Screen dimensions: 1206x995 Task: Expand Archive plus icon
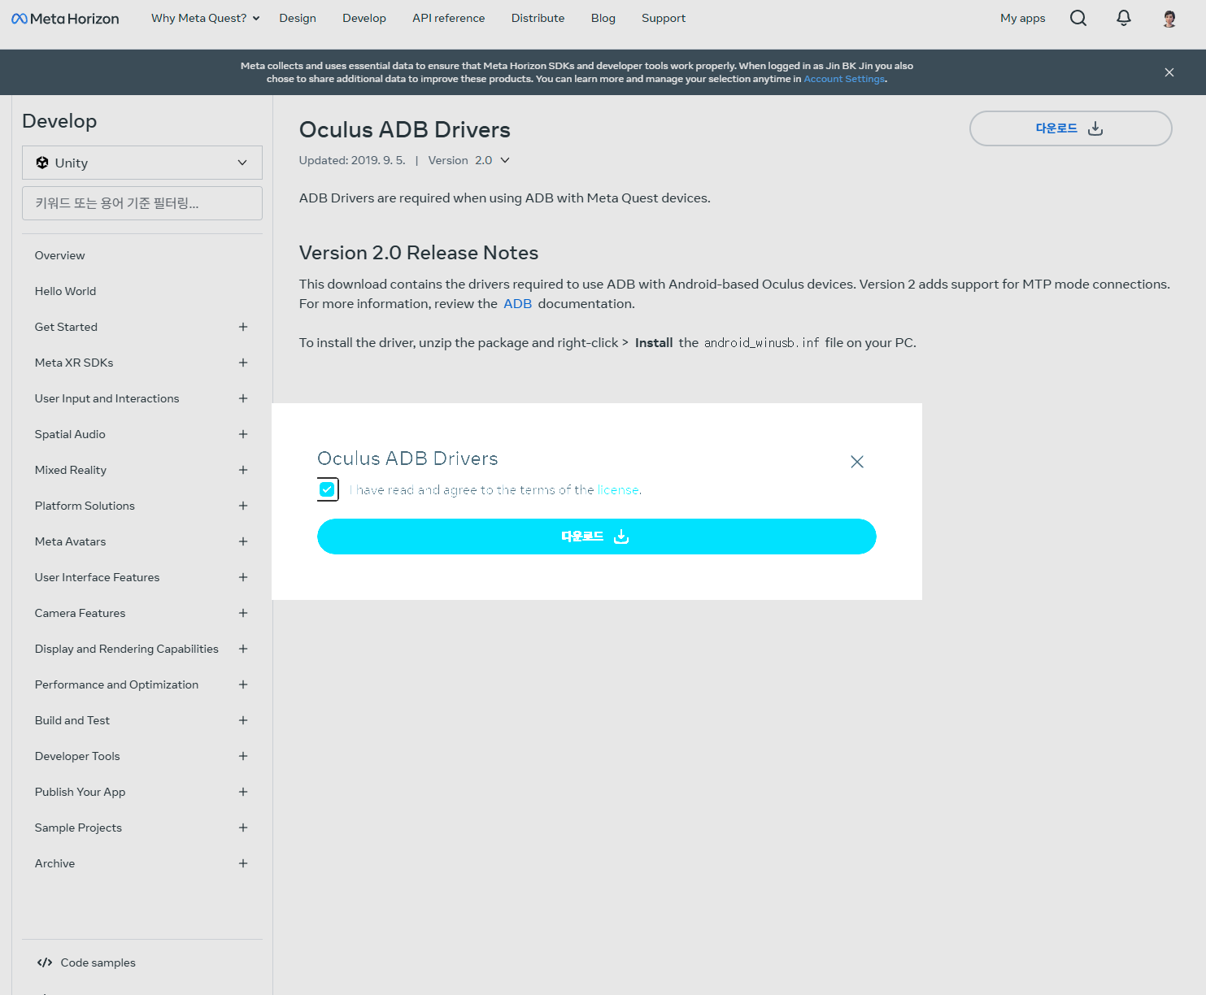243,863
